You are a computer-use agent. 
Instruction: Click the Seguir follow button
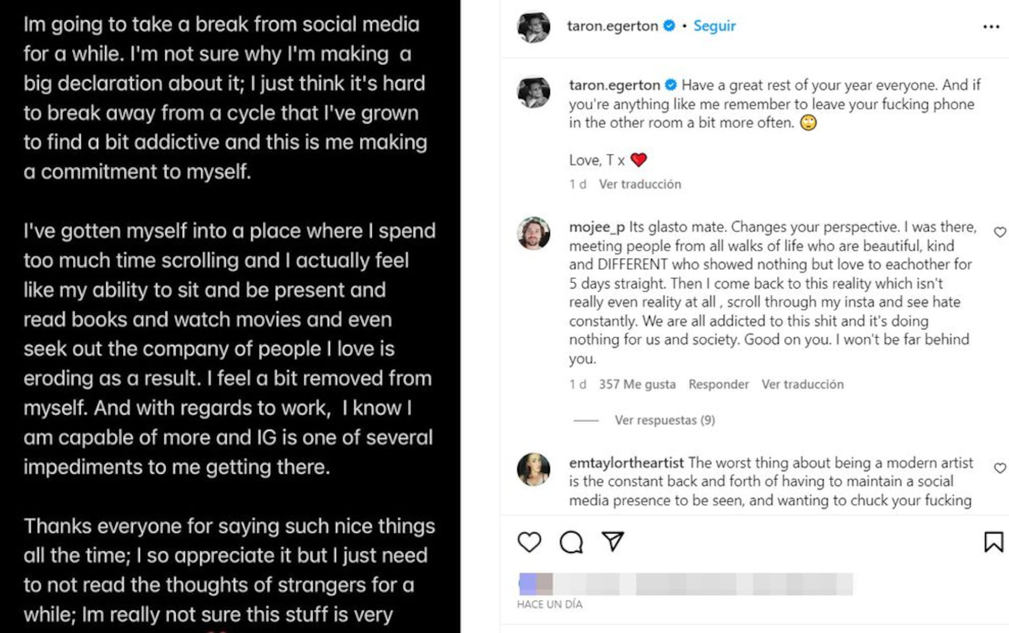714,26
